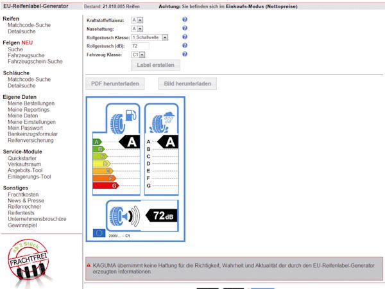Click the Rollgeräusch (dB) input field
This screenshot has height=289, width=385.
click(x=140, y=46)
